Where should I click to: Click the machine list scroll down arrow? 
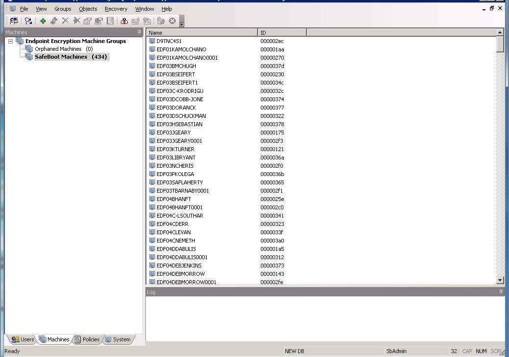coord(500,280)
